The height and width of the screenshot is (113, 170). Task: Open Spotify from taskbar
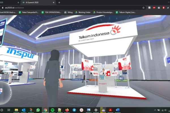[53, 110]
